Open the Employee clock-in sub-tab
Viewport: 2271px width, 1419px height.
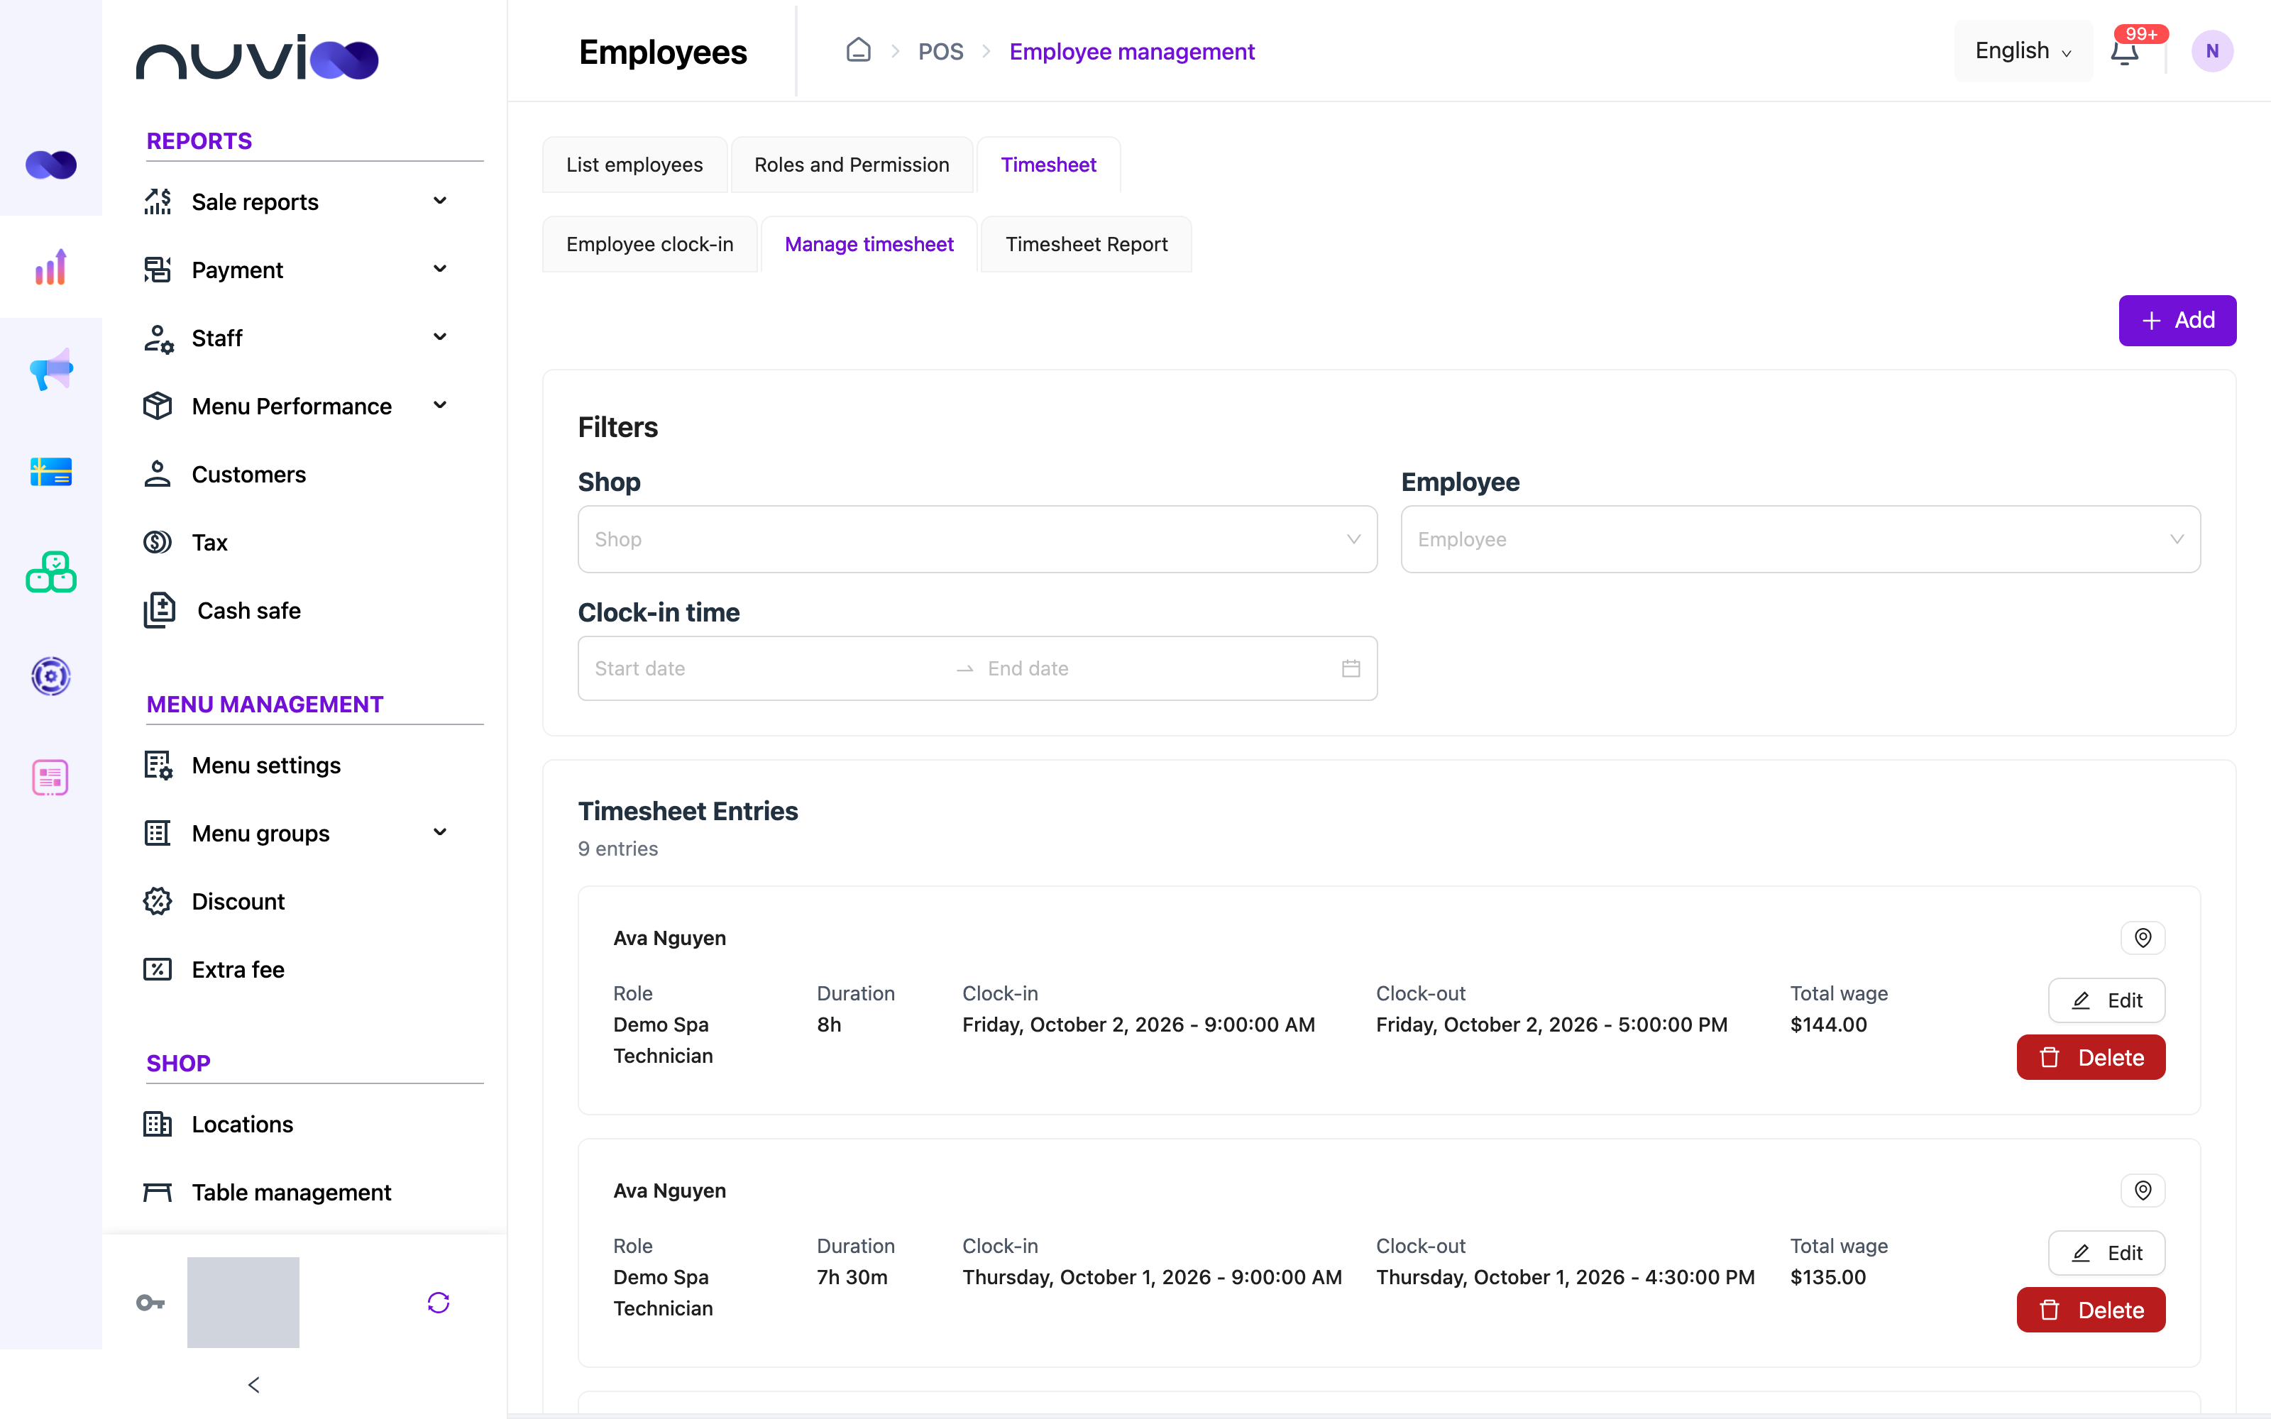[x=649, y=244]
